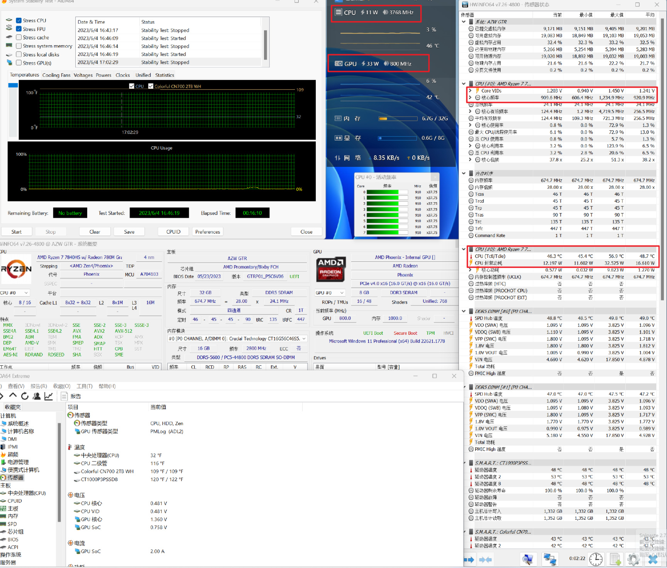The height and width of the screenshot is (568, 667).
Task: Click Close button in stability test
Action: tap(306, 232)
